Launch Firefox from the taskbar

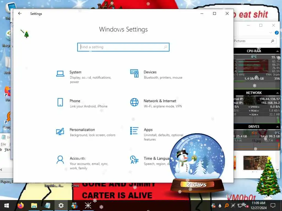21,206
